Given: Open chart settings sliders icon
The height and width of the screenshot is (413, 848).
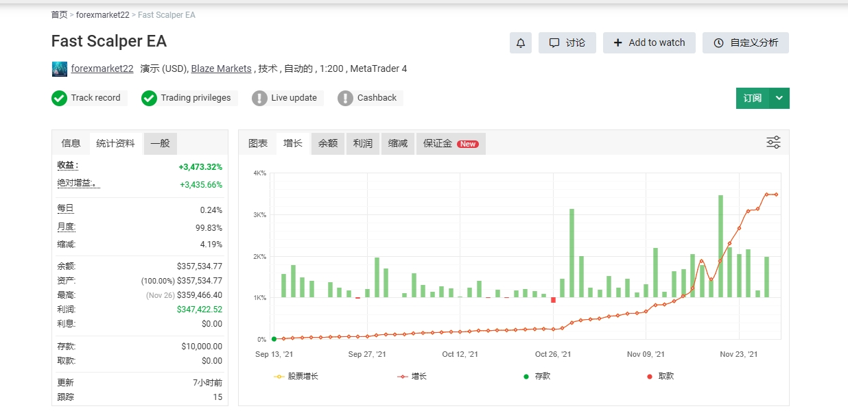Looking at the screenshot, I should [x=773, y=142].
